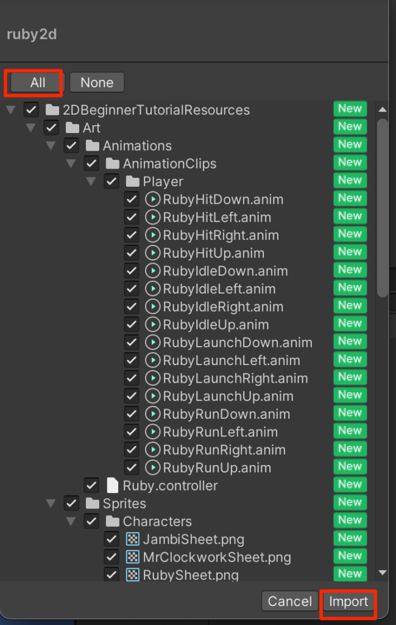Uncheck the Art folder checkbox
Viewport: 396px width, 625px height.
point(51,128)
